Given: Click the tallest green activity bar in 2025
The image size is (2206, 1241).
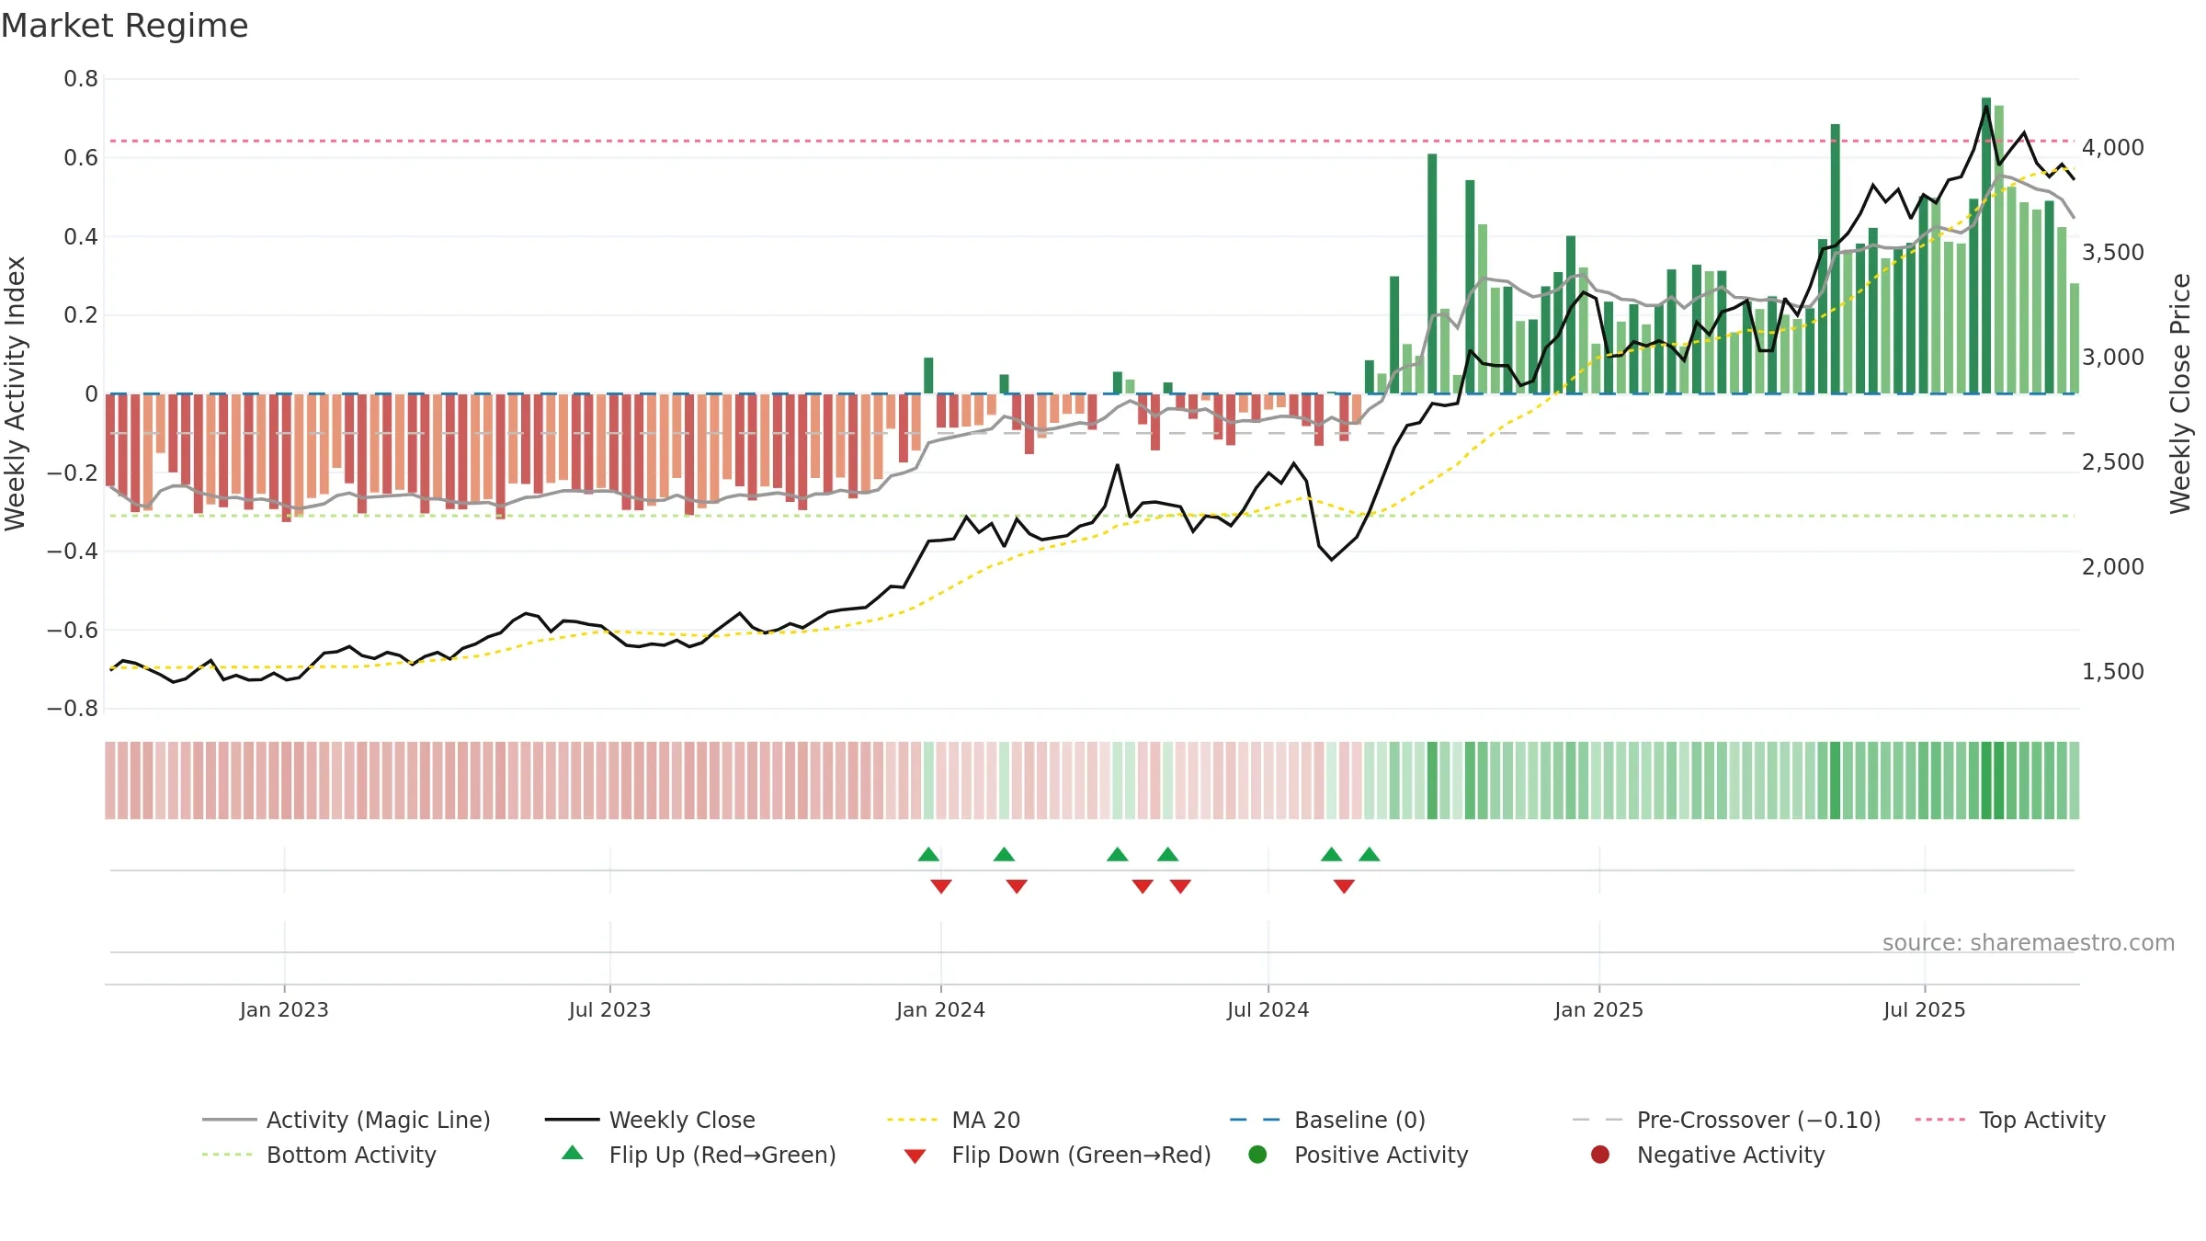Looking at the screenshot, I should (x=1986, y=245).
